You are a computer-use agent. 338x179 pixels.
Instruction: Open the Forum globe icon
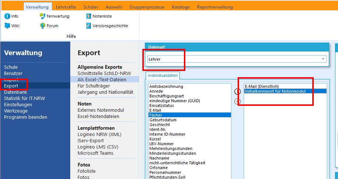[x=42, y=26]
